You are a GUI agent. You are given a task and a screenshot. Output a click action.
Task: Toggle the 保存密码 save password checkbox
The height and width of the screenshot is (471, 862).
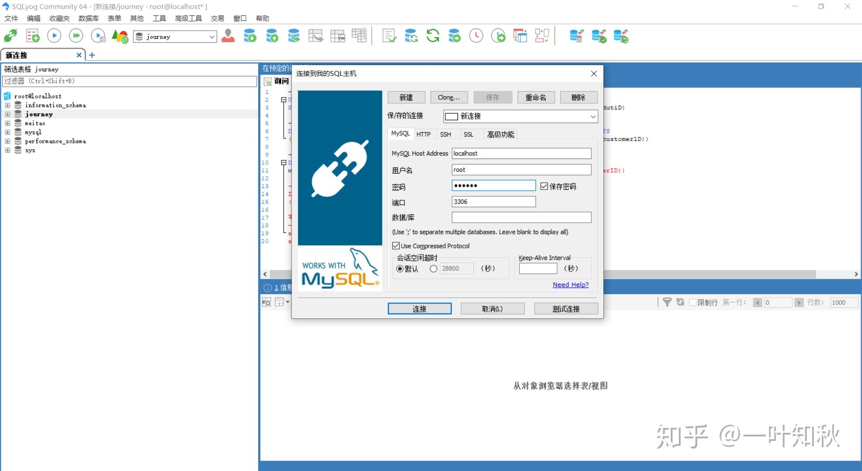[544, 186]
